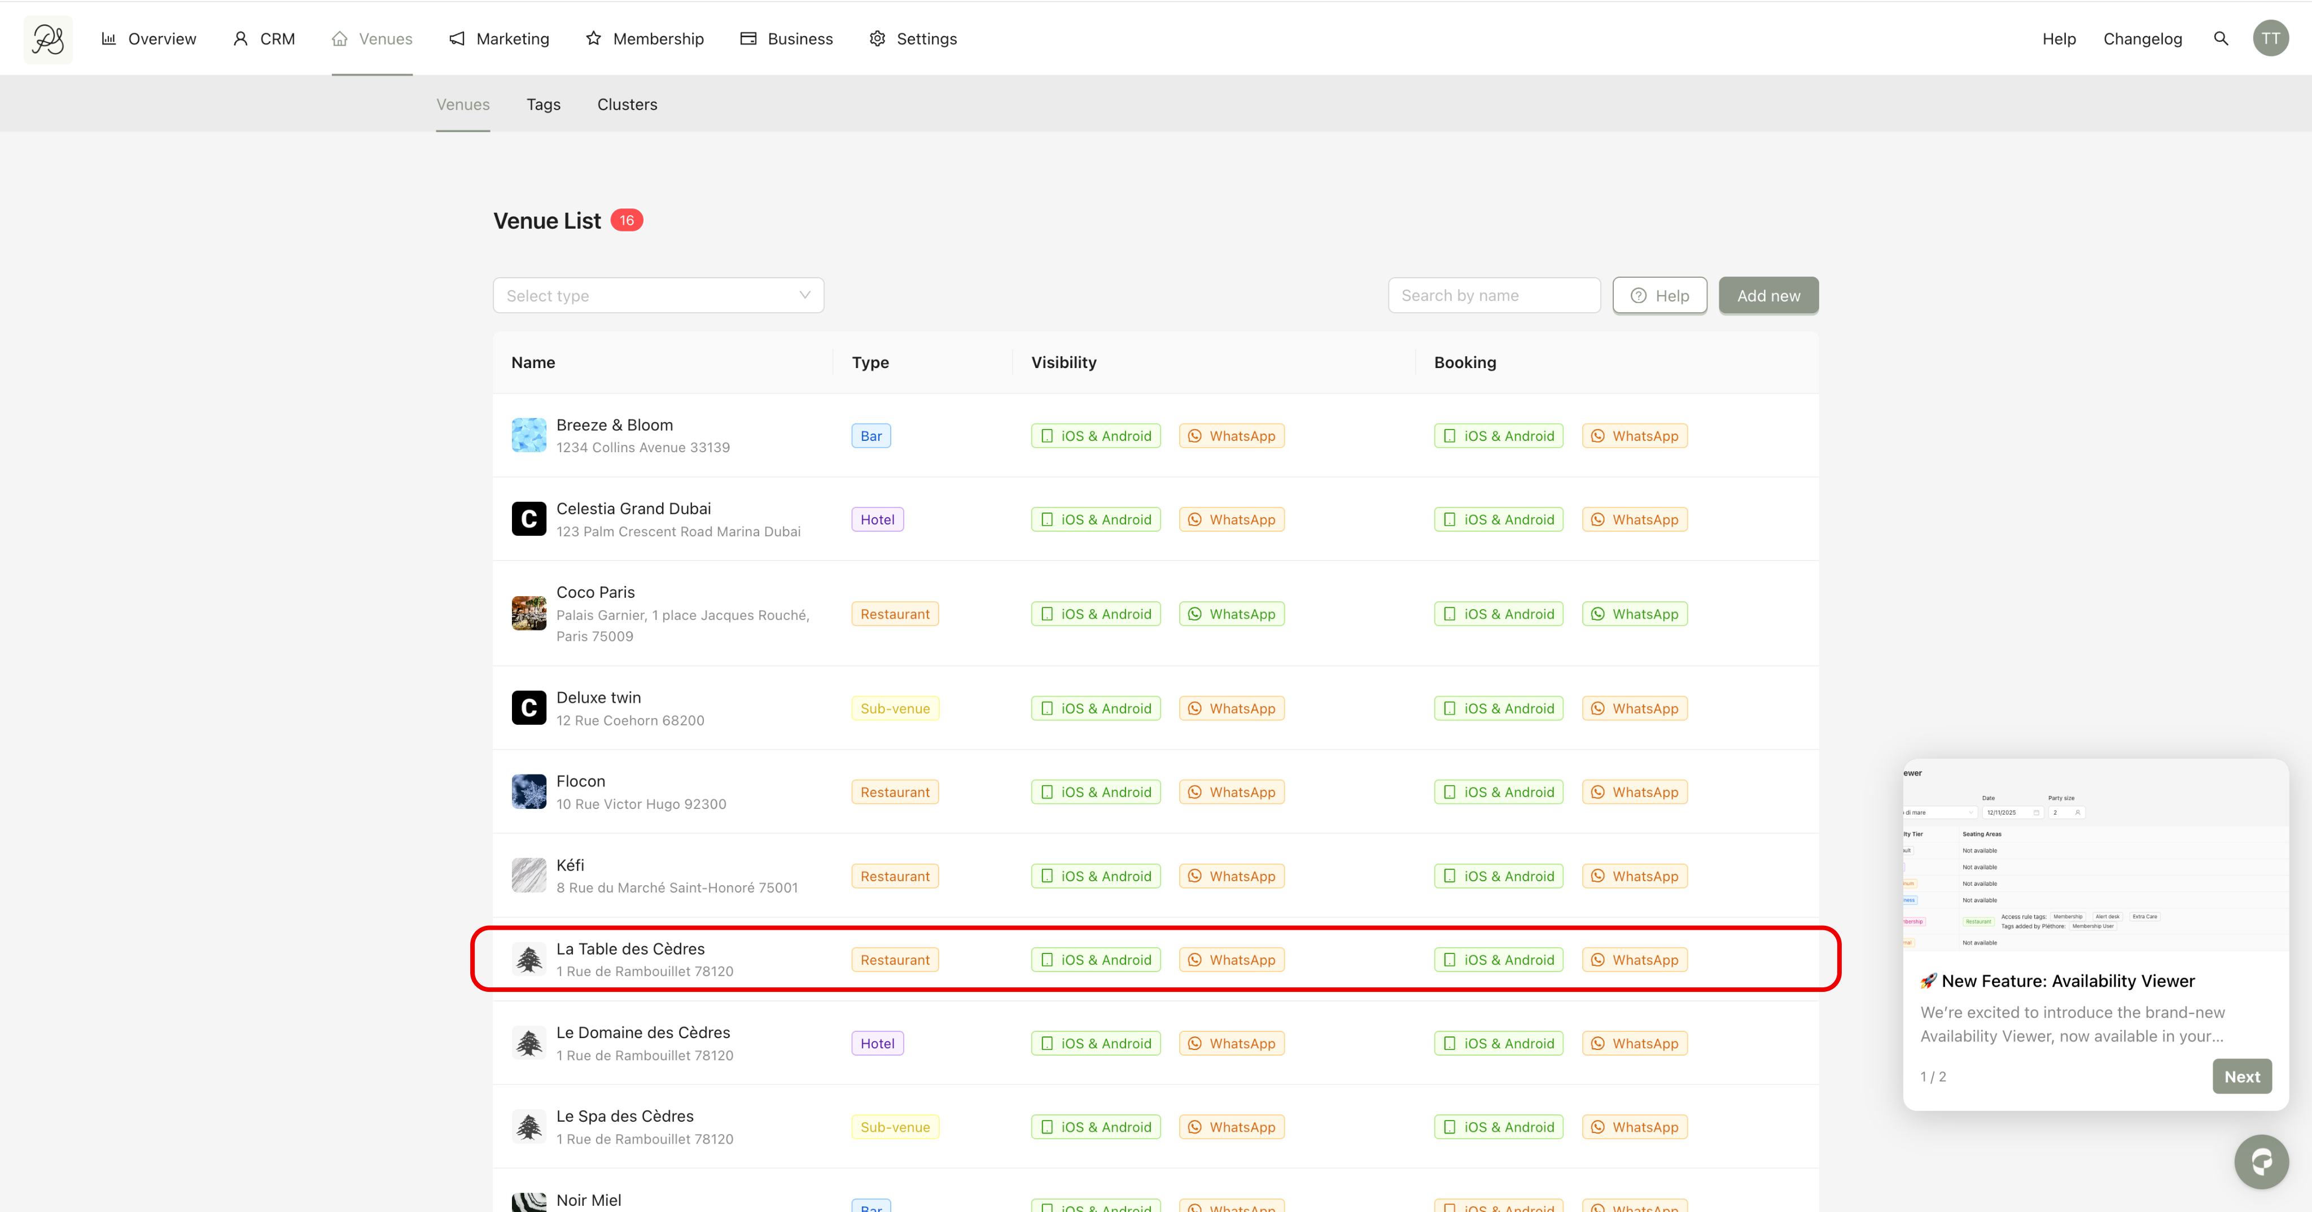Click the Search by name field

coord(1494,295)
